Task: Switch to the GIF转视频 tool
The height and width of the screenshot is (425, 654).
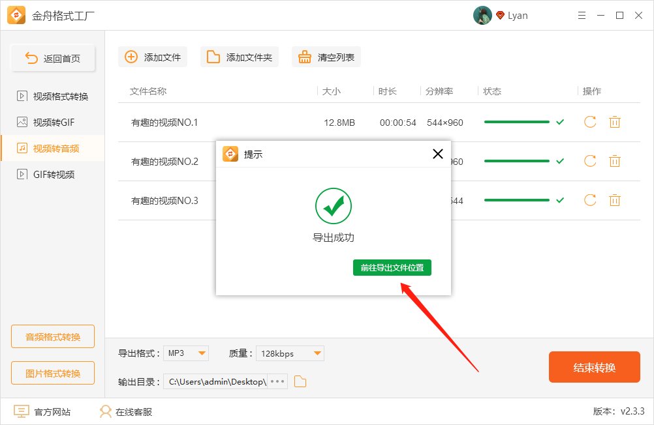Action: (52, 174)
